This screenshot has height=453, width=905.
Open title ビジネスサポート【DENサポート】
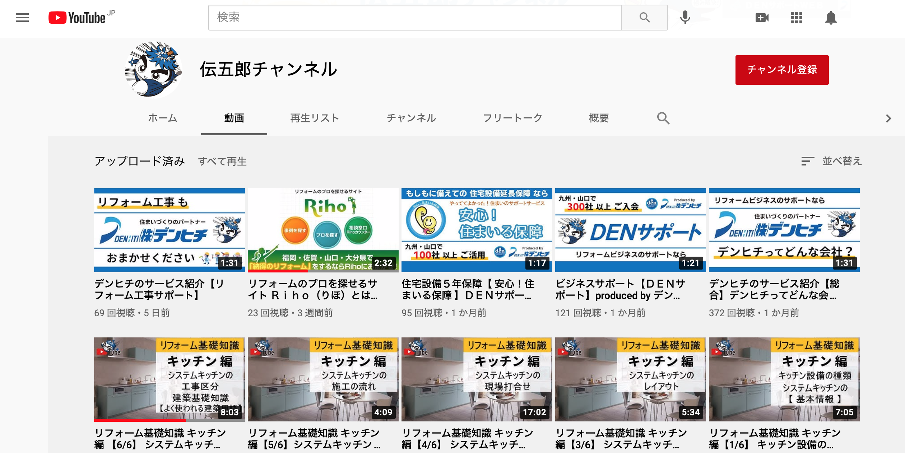pos(620,289)
